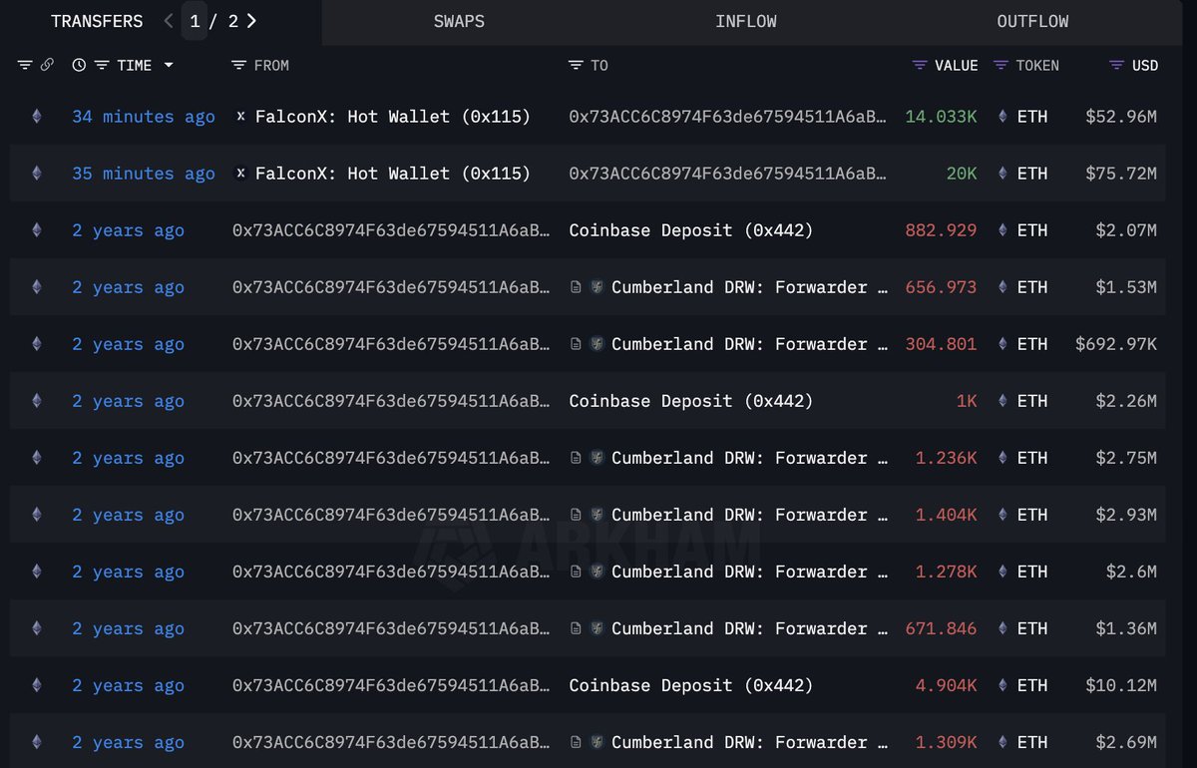This screenshot has width=1197, height=768.
Task: Click Ethereum chain icon in 20K row
Action: point(37,174)
